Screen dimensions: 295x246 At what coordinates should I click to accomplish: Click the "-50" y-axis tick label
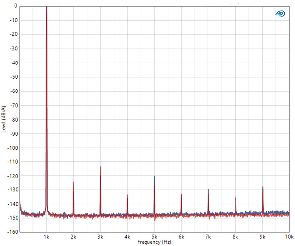pyautogui.click(x=13, y=77)
